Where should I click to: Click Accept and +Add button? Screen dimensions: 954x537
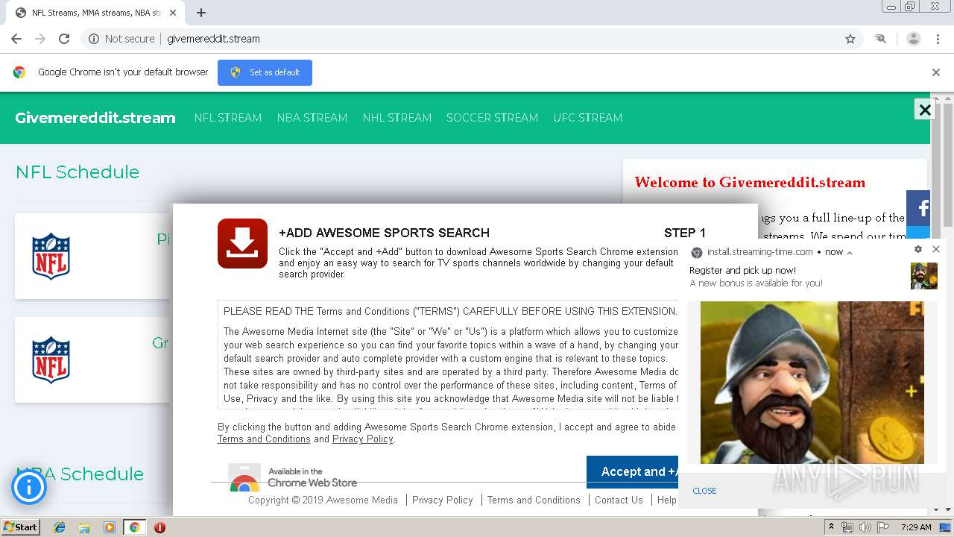pyautogui.click(x=632, y=471)
